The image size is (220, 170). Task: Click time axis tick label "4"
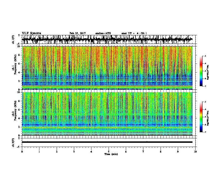tap(91, 152)
